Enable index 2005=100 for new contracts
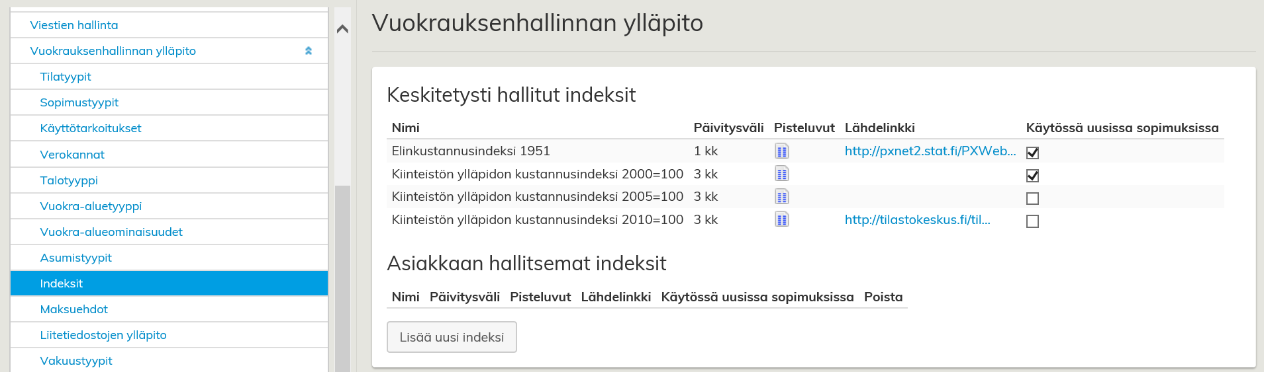1264x372 pixels. pos(1032,198)
